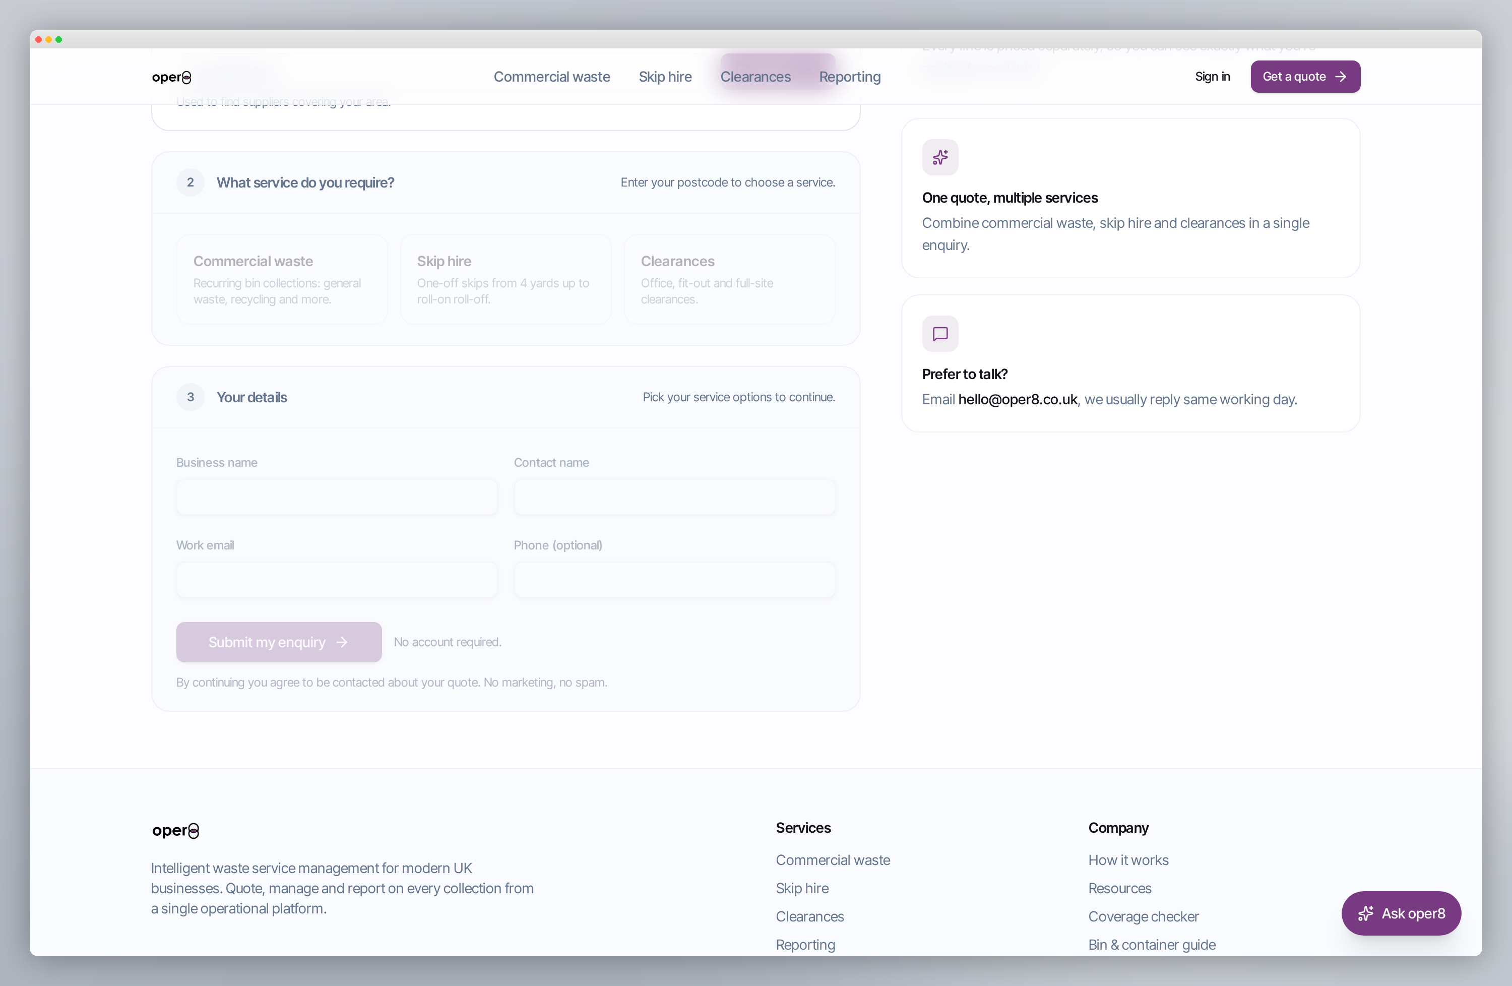Open How it works footer link
The width and height of the screenshot is (1512, 986).
pyautogui.click(x=1127, y=859)
